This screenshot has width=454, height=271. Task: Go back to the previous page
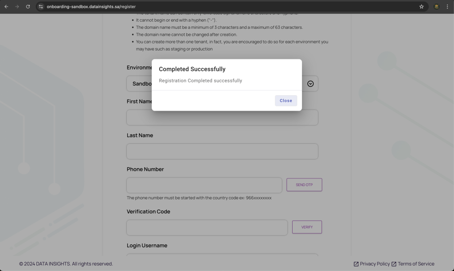tap(6, 7)
